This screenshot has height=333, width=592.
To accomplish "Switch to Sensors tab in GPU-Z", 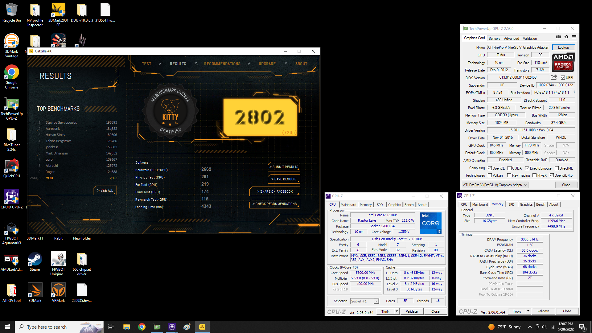I will coord(494,39).
